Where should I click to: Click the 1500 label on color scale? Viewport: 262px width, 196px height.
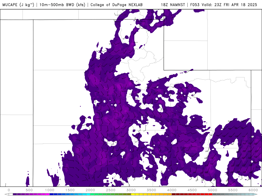tap(70, 190)
